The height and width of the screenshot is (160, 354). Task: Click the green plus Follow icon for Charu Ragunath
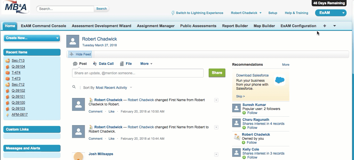point(244,128)
